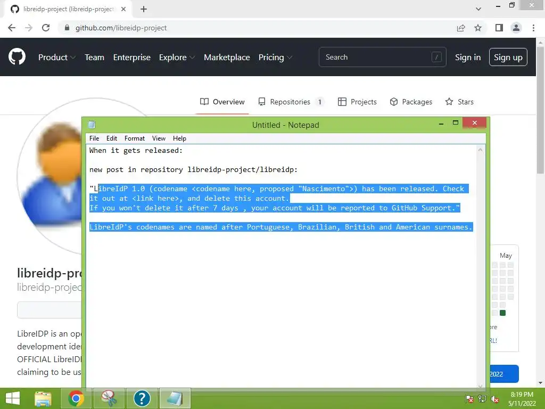This screenshot has width=545, height=409.
Task: Open the Snipping Tool taskbar icon
Action: point(109,398)
